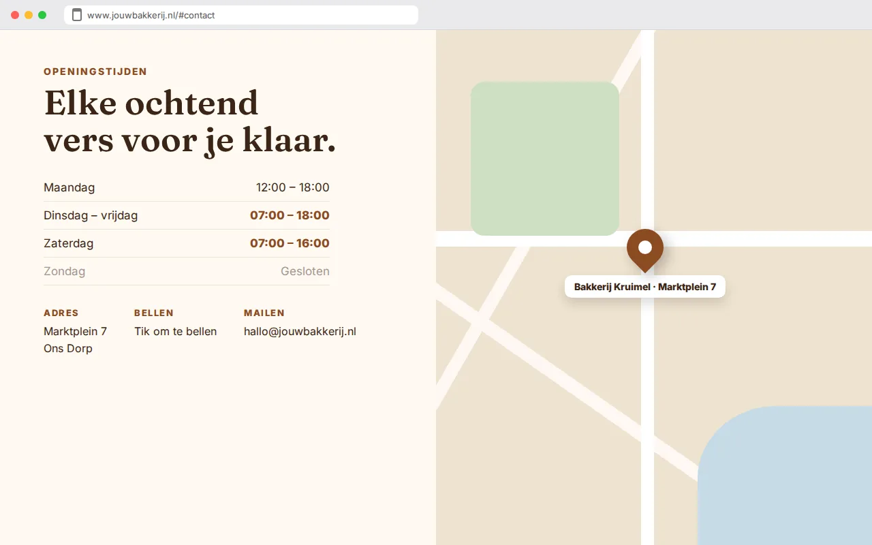This screenshot has height=545, width=872.
Task: Click the Zondag row label
Action: (65, 271)
